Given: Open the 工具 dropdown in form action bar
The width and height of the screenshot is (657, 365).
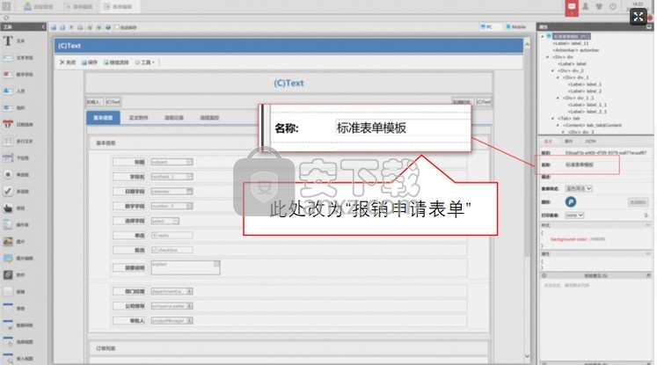Looking at the screenshot, I should point(145,62).
